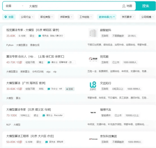Open company page 超智能科
The width and height of the screenshot is (156, 148).
tap(106, 30)
